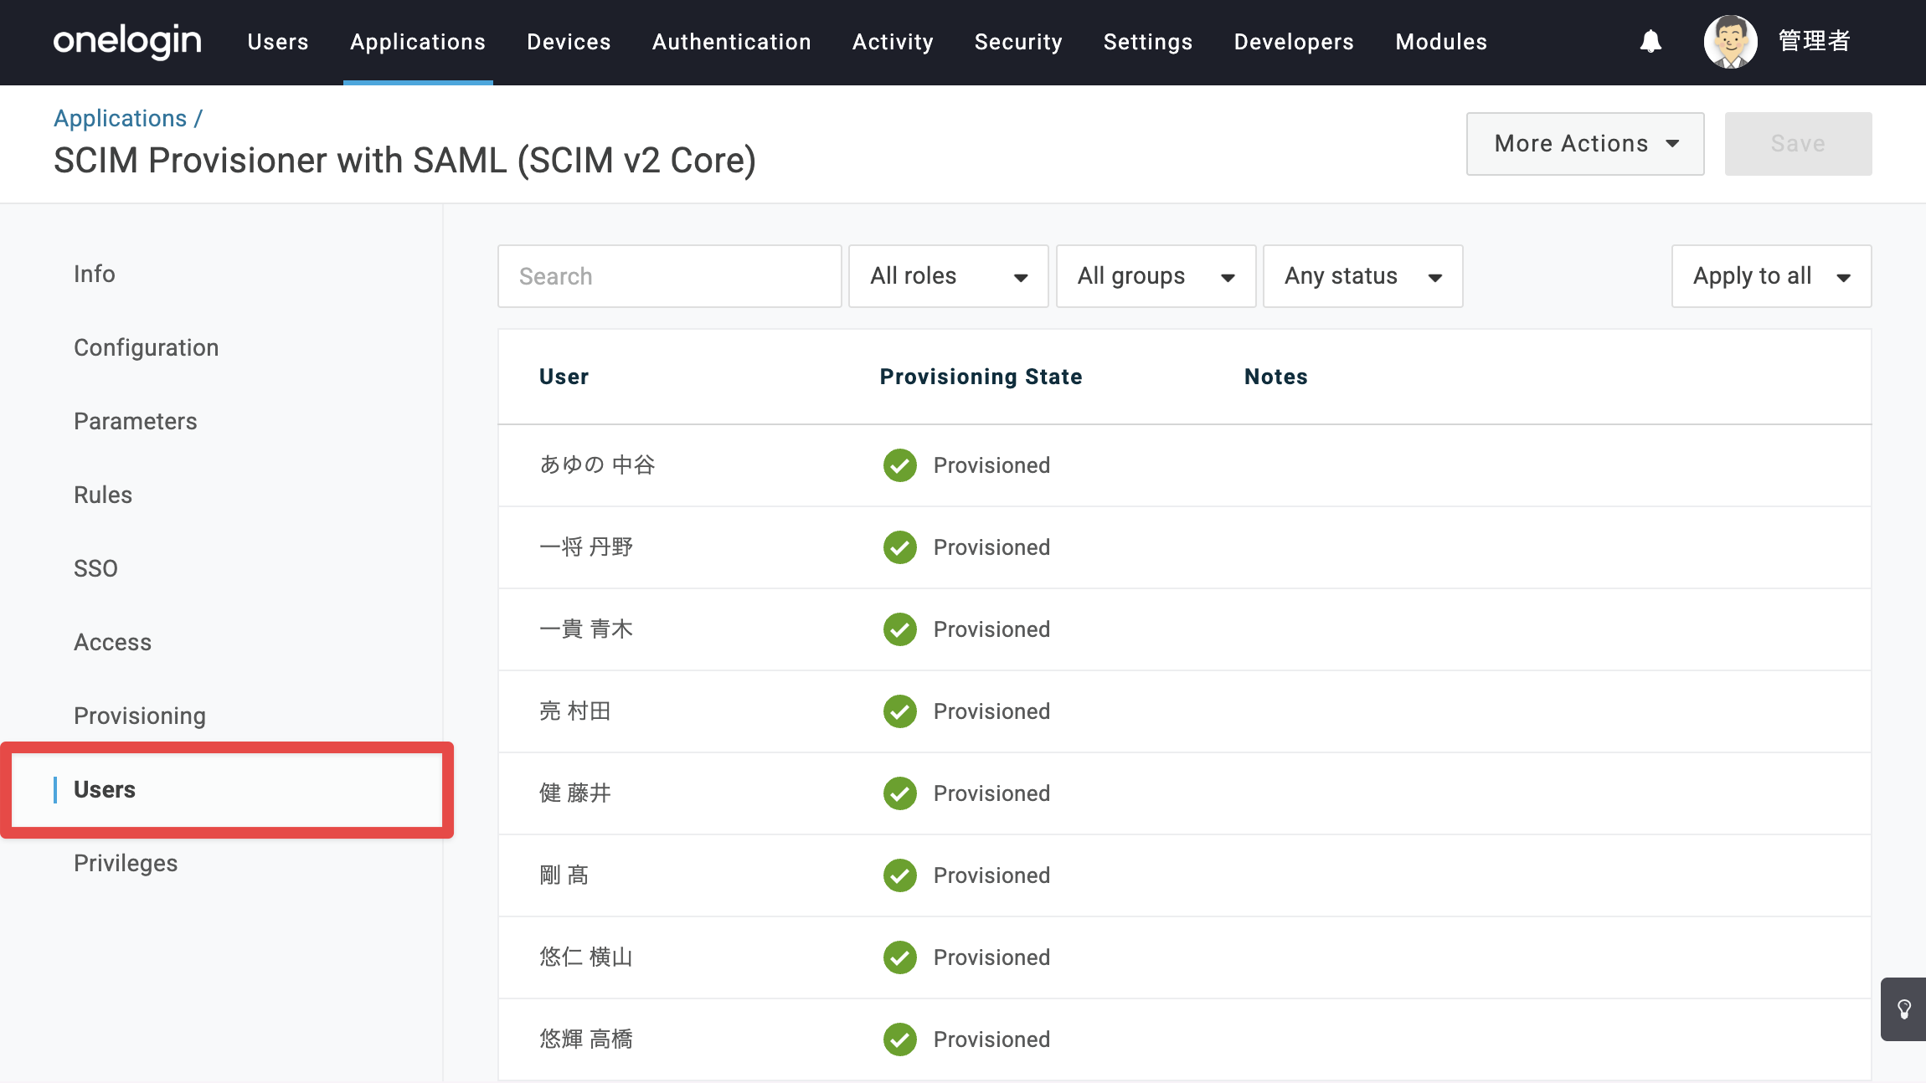Image resolution: width=1926 pixels, height=1083 pixels.
Task: Open user あゆの 中谷
Action: tap(597, 465)
